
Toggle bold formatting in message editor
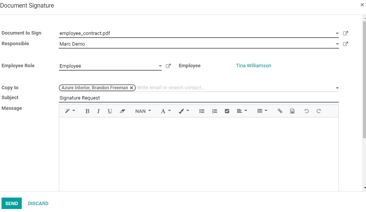(87, 111)
